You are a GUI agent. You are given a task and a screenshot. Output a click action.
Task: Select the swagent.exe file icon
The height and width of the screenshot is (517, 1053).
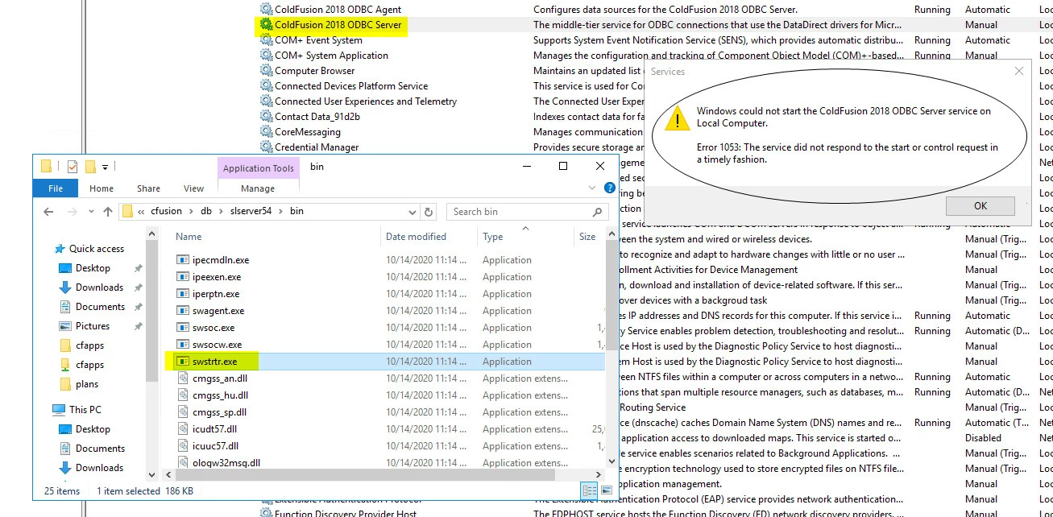click(x=182, y=311)
